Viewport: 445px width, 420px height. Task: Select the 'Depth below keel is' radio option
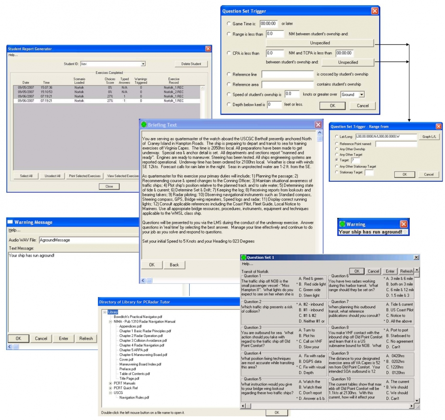(229, 104)
